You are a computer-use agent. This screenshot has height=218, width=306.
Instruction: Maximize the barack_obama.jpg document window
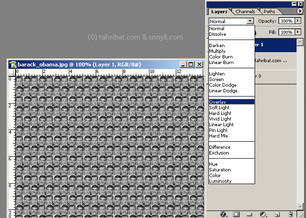coord(190,65)
